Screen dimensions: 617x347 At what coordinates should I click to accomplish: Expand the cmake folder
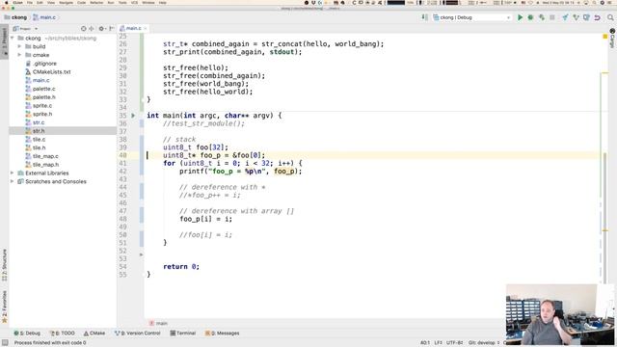click(x=19, y=55)
